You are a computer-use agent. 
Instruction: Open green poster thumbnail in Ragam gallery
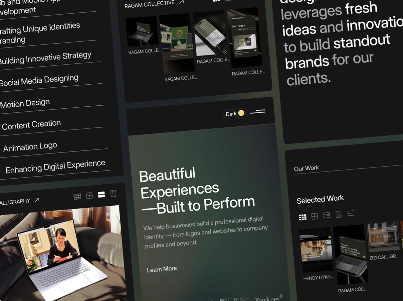pyautogui.click(x=177, y=44)
